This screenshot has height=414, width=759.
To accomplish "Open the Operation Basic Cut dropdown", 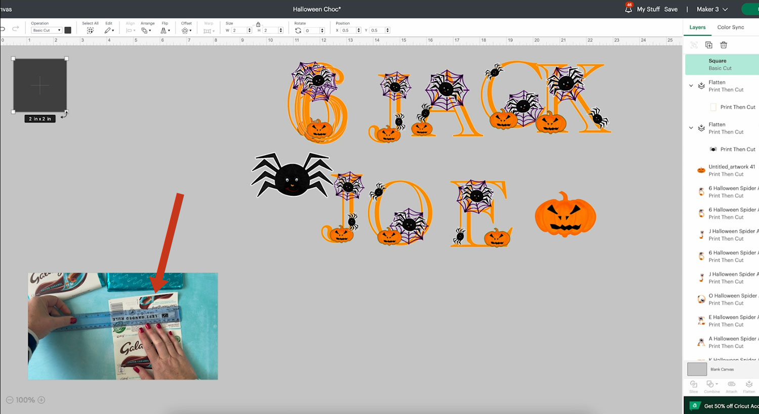I will point(46,30).
